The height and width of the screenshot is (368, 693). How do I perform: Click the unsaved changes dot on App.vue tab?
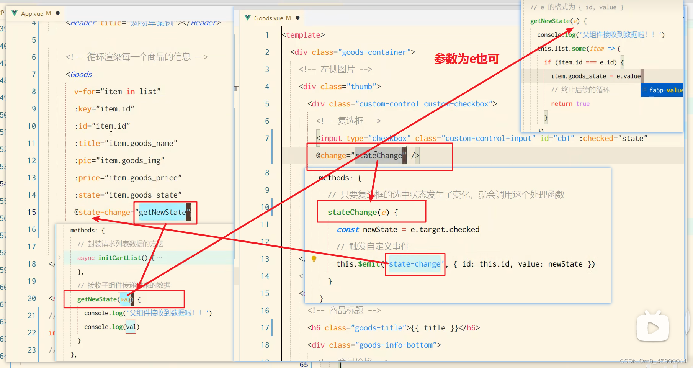pos(57,13)
